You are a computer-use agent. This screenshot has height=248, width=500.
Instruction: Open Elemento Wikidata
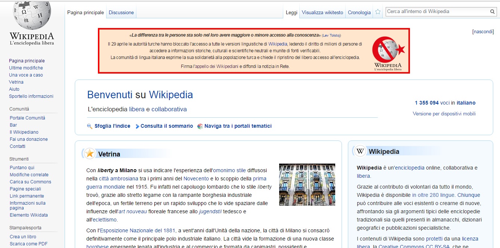pos(29,215)
